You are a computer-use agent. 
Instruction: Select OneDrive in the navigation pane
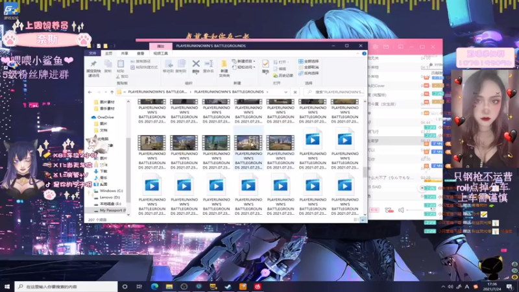(x=103, y=117)
